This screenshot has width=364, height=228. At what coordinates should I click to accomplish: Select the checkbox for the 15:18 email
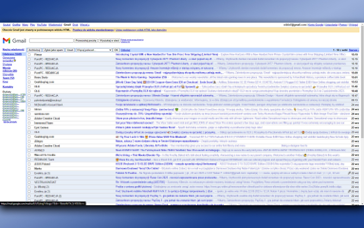(x=29, y=64)
